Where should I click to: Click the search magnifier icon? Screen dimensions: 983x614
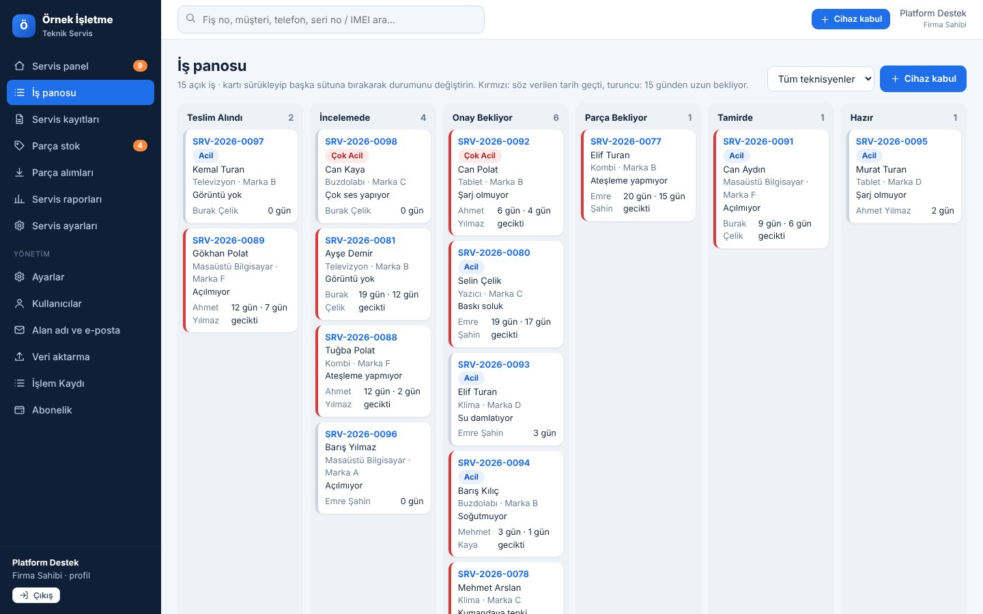point(191,19)
